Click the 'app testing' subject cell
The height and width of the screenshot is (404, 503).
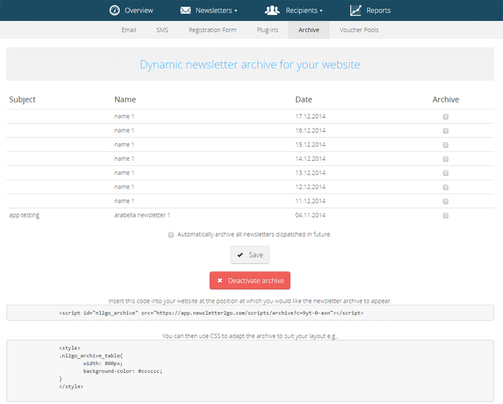(25, 215)
